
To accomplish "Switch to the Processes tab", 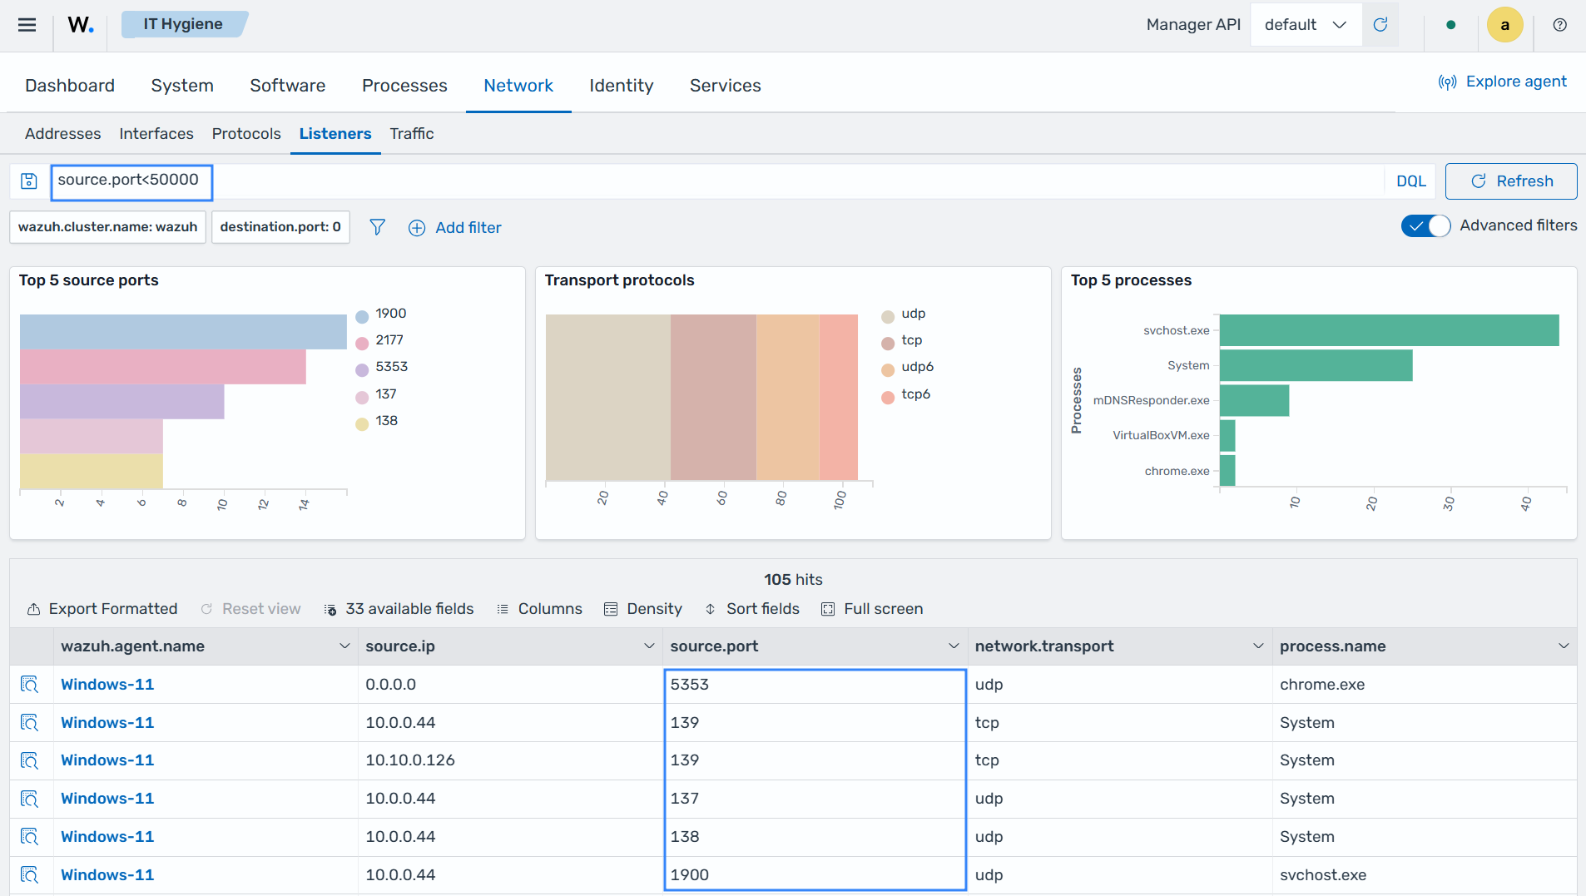I will pos(404,86).
